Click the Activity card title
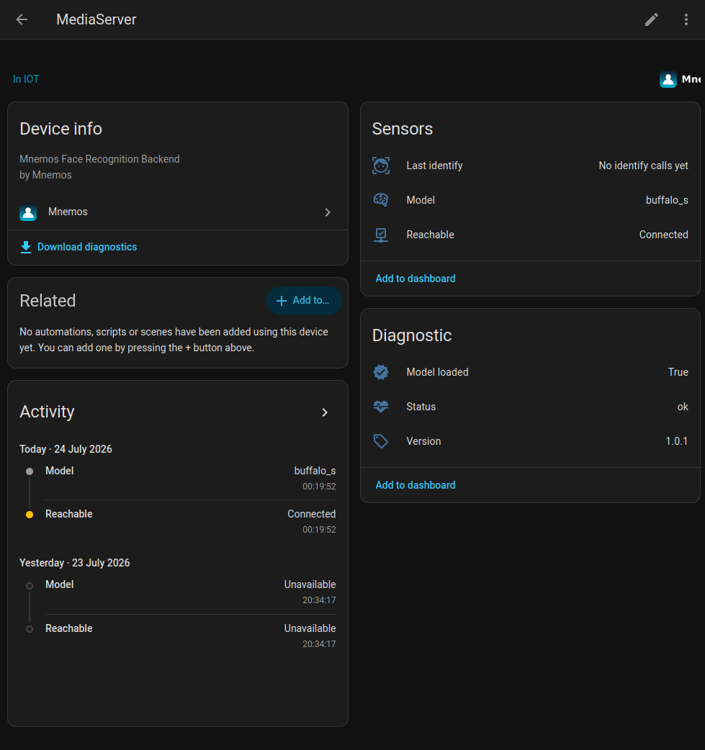705x750 pixels. pos(47,412)
